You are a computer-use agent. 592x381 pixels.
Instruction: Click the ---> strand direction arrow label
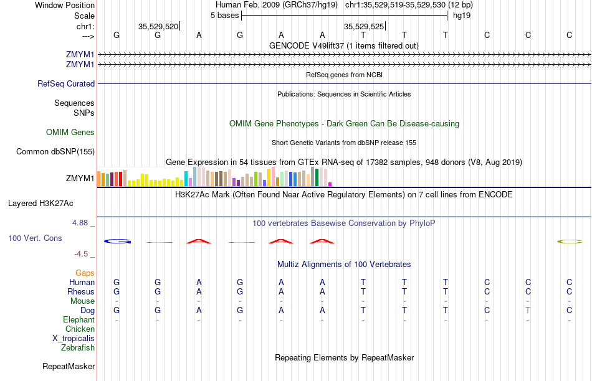pyautogui.click(x=88, y=36)
